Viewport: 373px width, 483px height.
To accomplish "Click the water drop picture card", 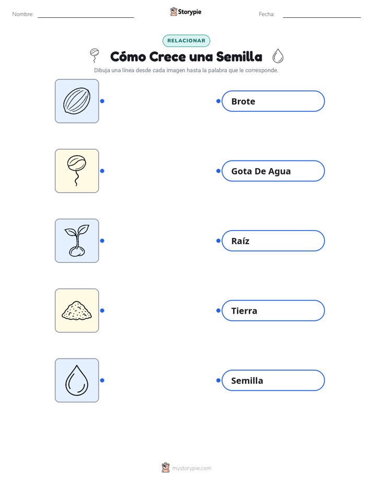I will (77, 381).
